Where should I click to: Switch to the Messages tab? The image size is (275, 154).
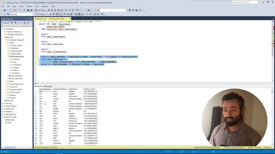pos(48,86)
